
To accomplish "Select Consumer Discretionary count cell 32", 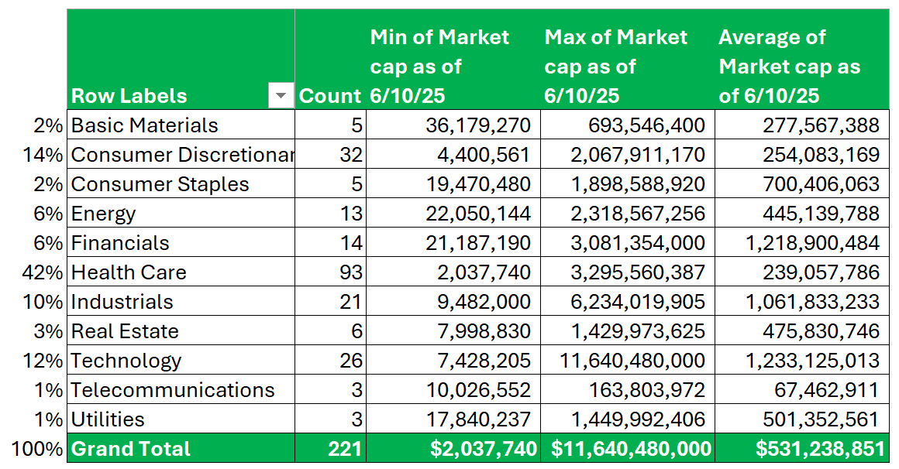I will click(330, 154).
